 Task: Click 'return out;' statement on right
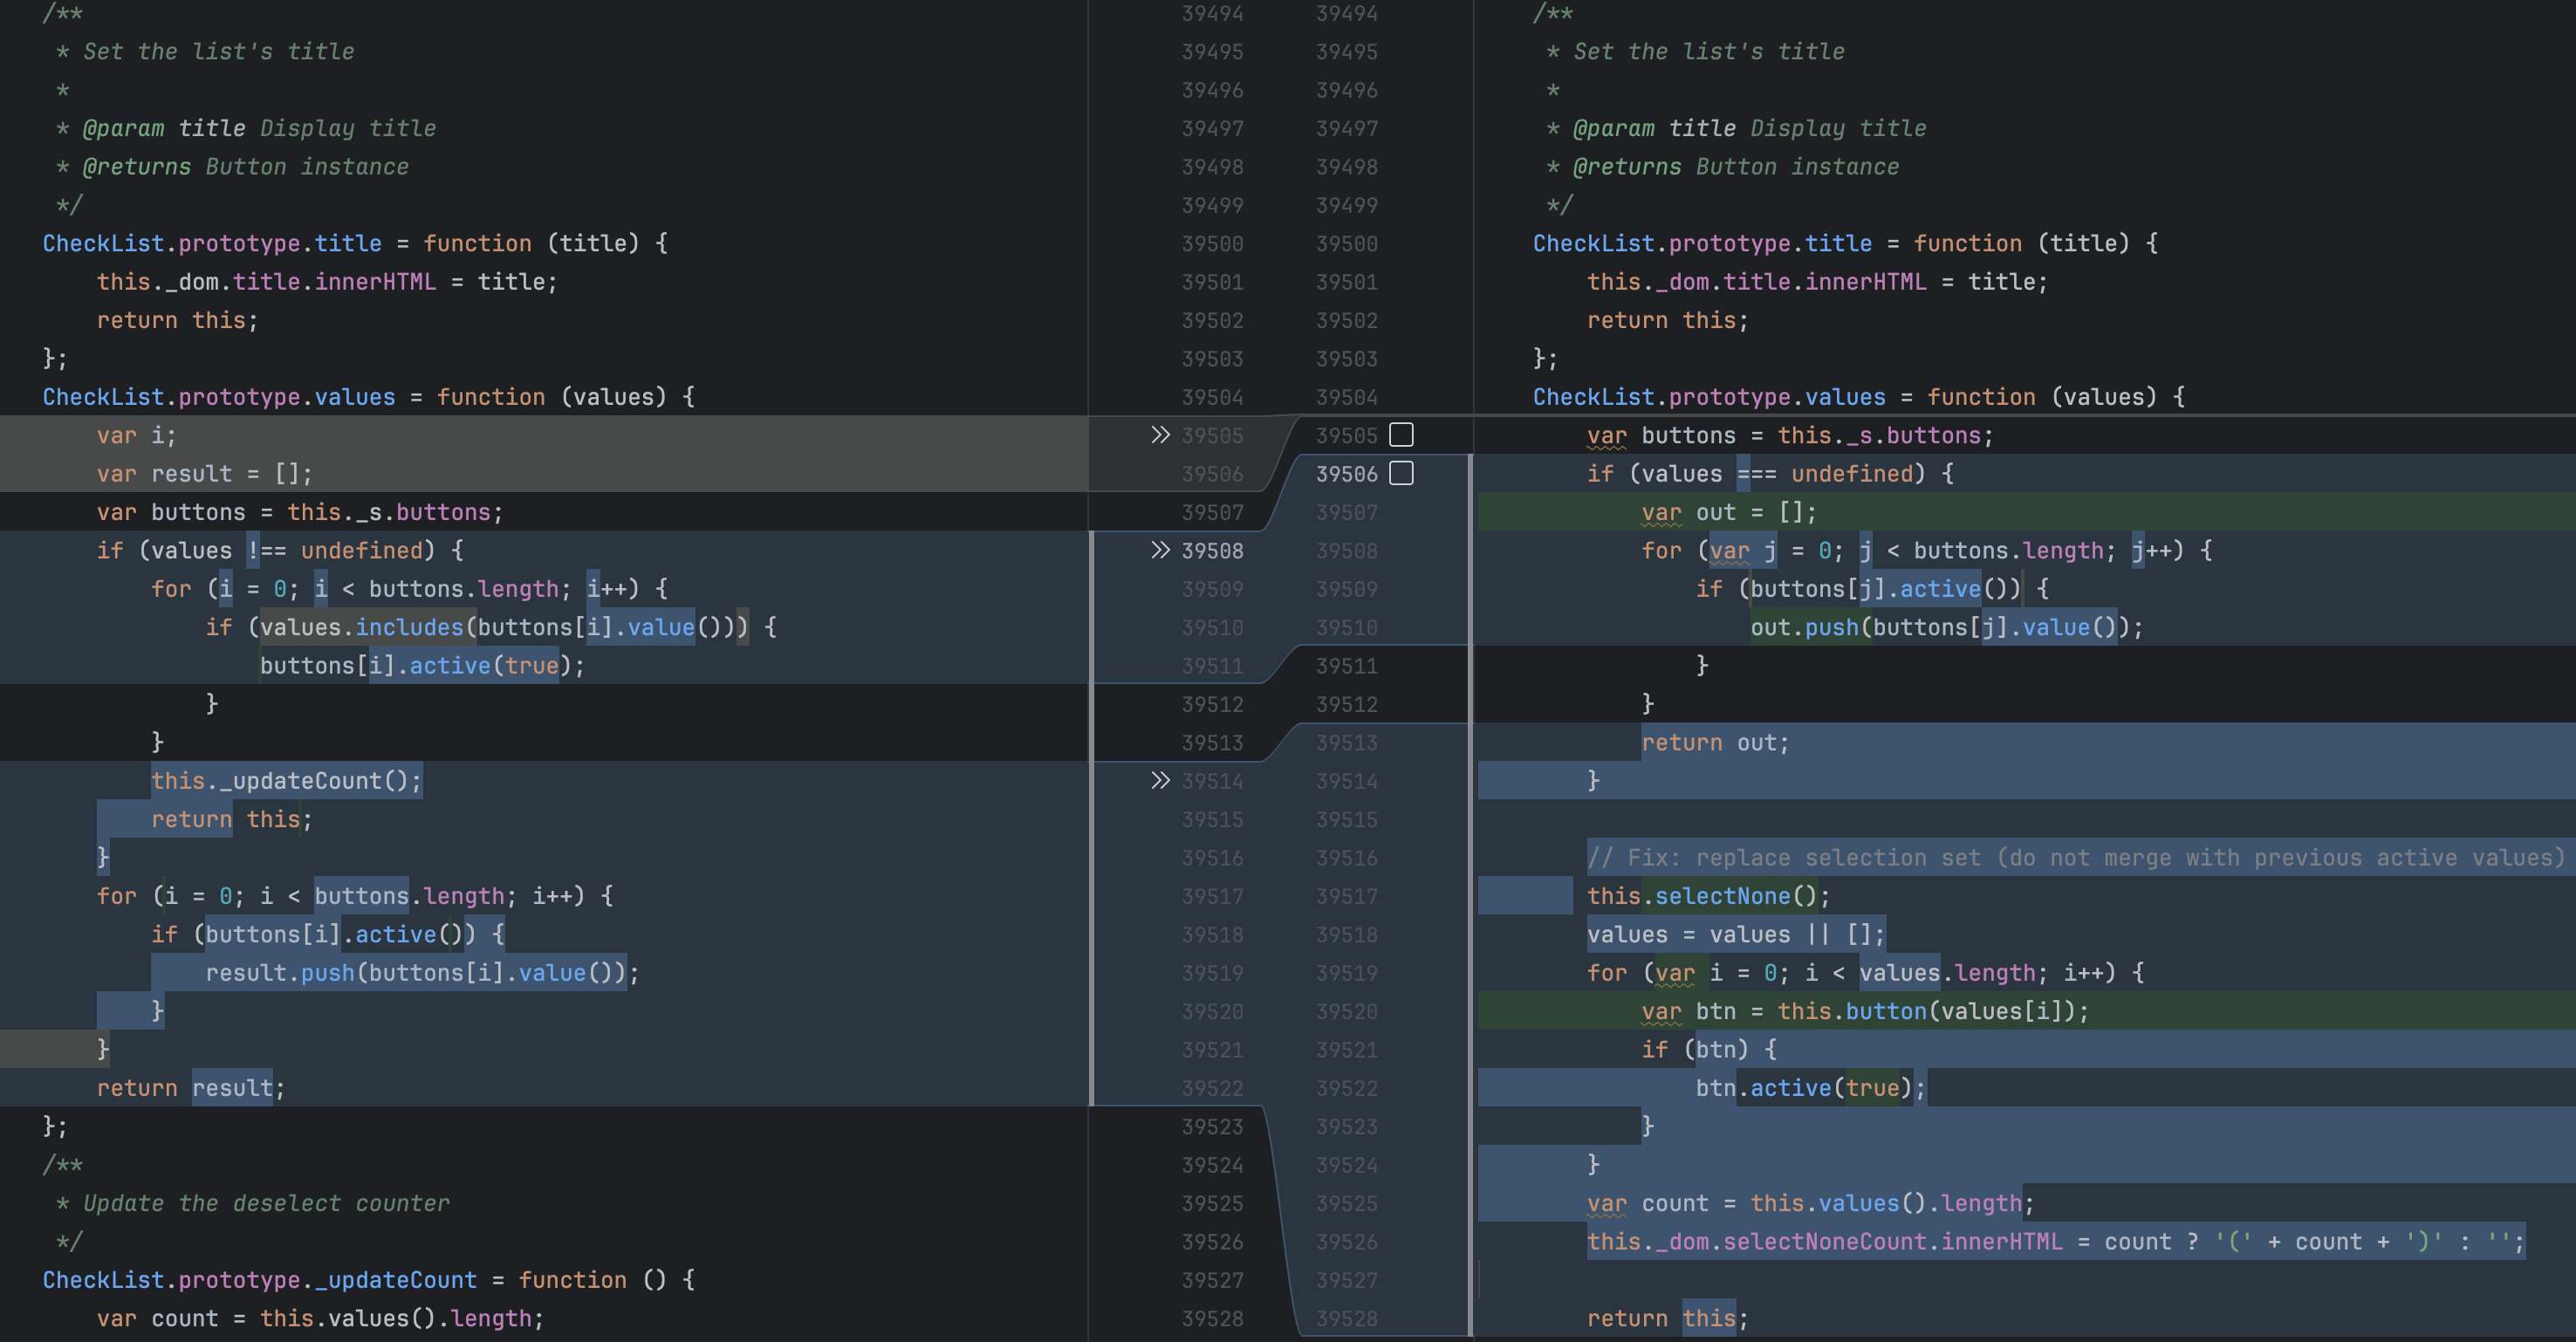coord(1714,742)
